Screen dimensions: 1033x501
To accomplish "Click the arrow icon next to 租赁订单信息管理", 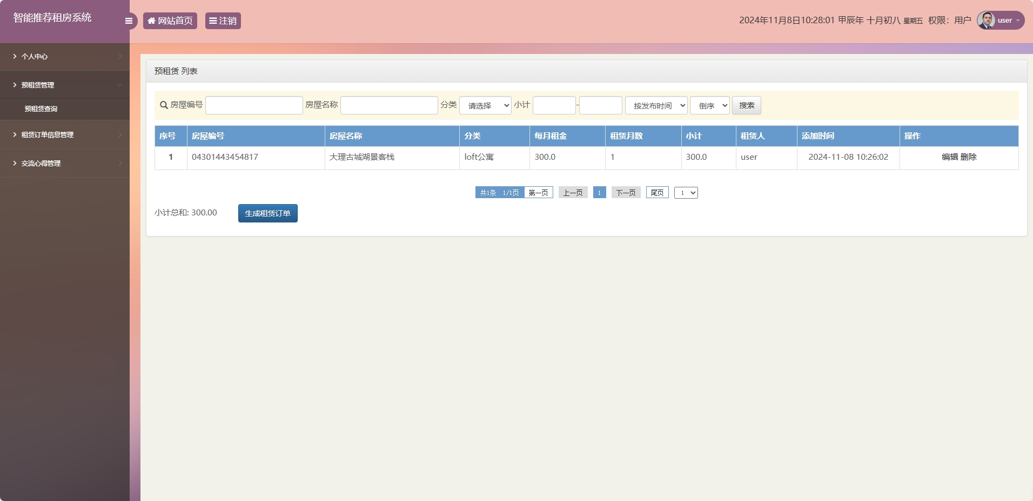I will pyautogui.click(x=119, y=134).
